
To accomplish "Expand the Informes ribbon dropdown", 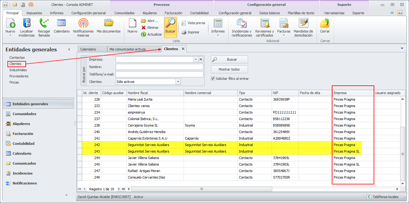I will click(x=218, y=35).
